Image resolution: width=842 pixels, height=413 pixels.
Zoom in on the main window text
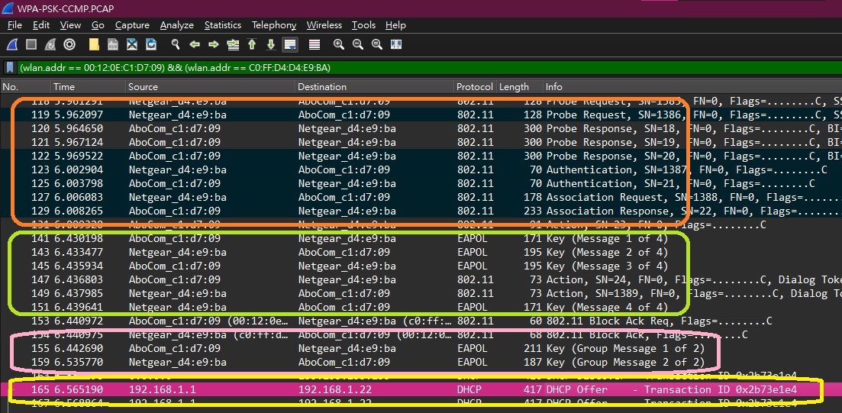(x=339, y=44)
